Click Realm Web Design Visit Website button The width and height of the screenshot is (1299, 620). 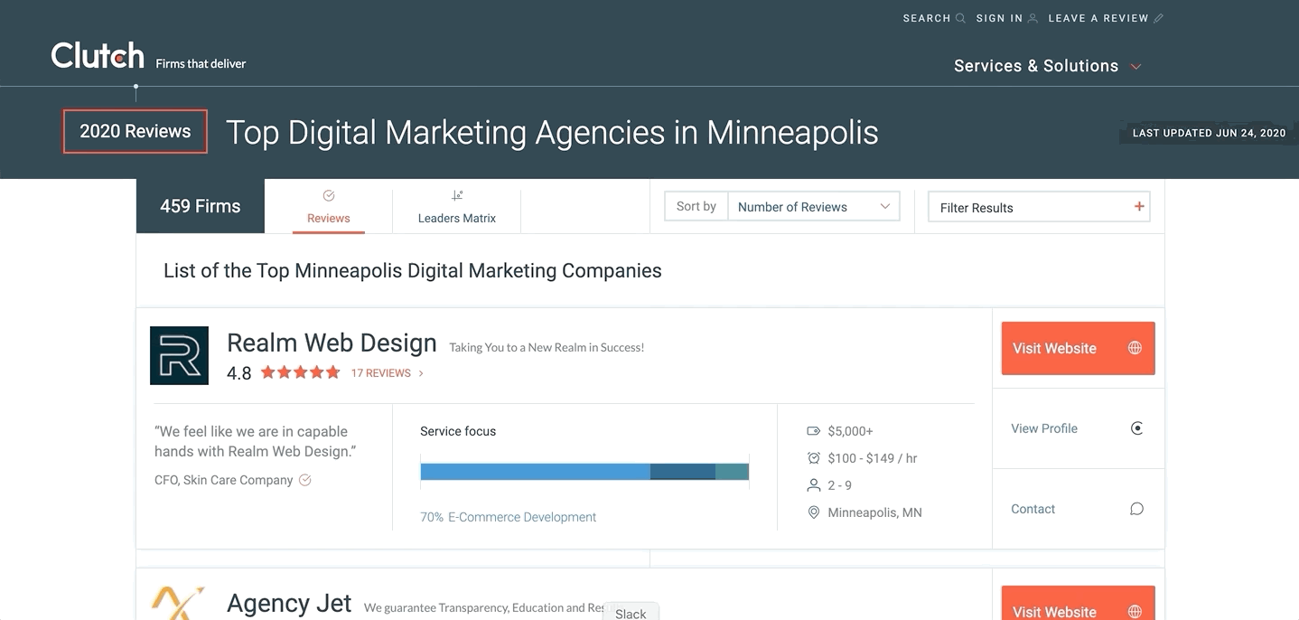(1078, 348)
